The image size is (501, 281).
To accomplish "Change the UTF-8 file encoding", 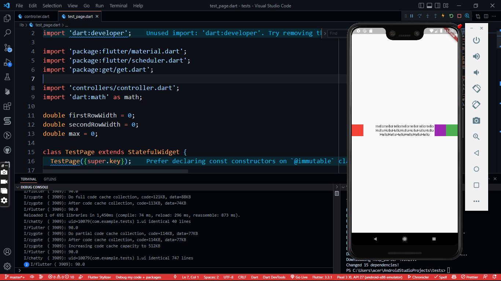I will point(228,277).
